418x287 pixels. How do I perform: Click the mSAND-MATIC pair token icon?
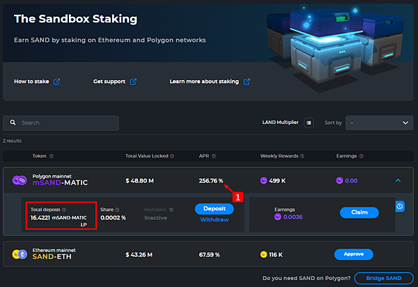tap(20, 180)
